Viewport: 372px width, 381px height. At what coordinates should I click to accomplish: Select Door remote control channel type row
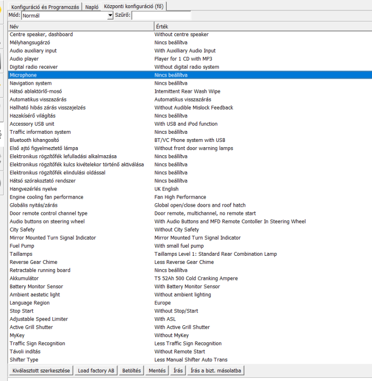[x=190, y=213]
